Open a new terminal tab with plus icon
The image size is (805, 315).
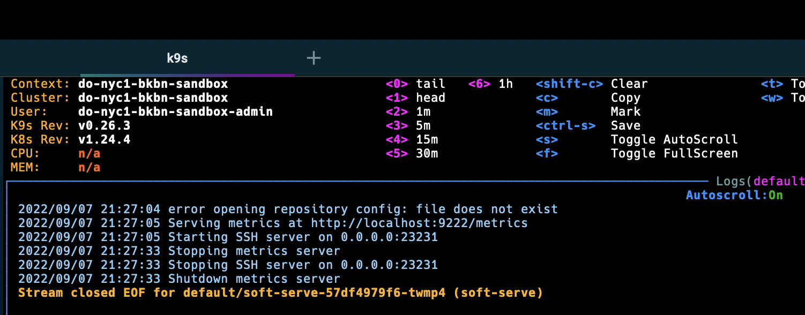[313, 57]
